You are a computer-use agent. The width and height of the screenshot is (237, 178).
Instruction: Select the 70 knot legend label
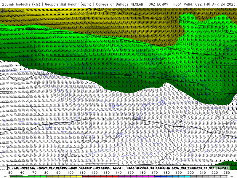pos(34,173)
